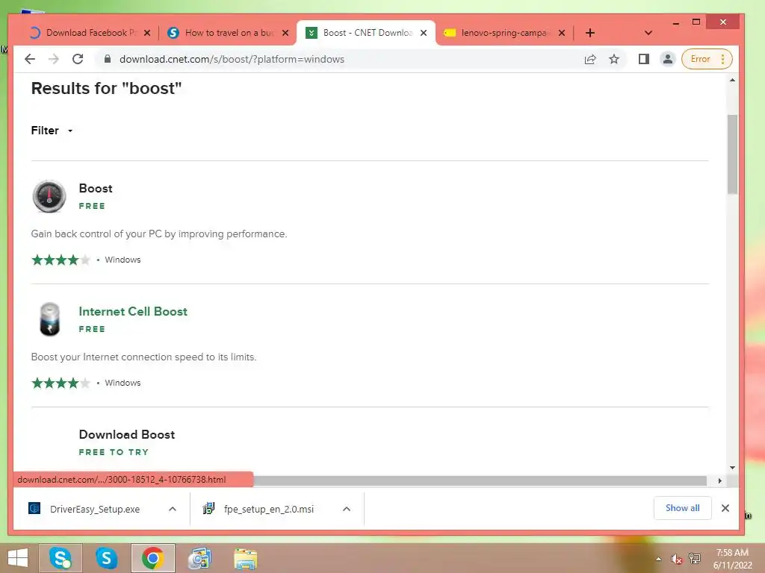This screenshot has height=573, width=765.
Task: Click the page scroll down arrow
Action: click(732, 467)
